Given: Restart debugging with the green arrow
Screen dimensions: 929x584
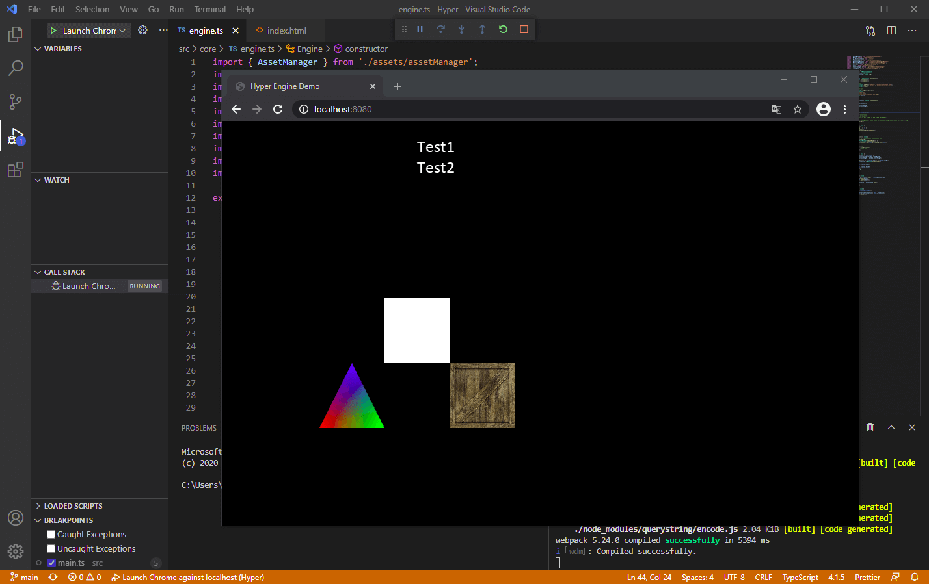Looking at the screenshot, I should coord(503,29).
